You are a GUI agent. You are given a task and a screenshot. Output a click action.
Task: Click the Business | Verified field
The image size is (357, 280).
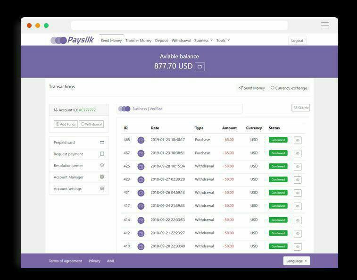coord(179,109)
